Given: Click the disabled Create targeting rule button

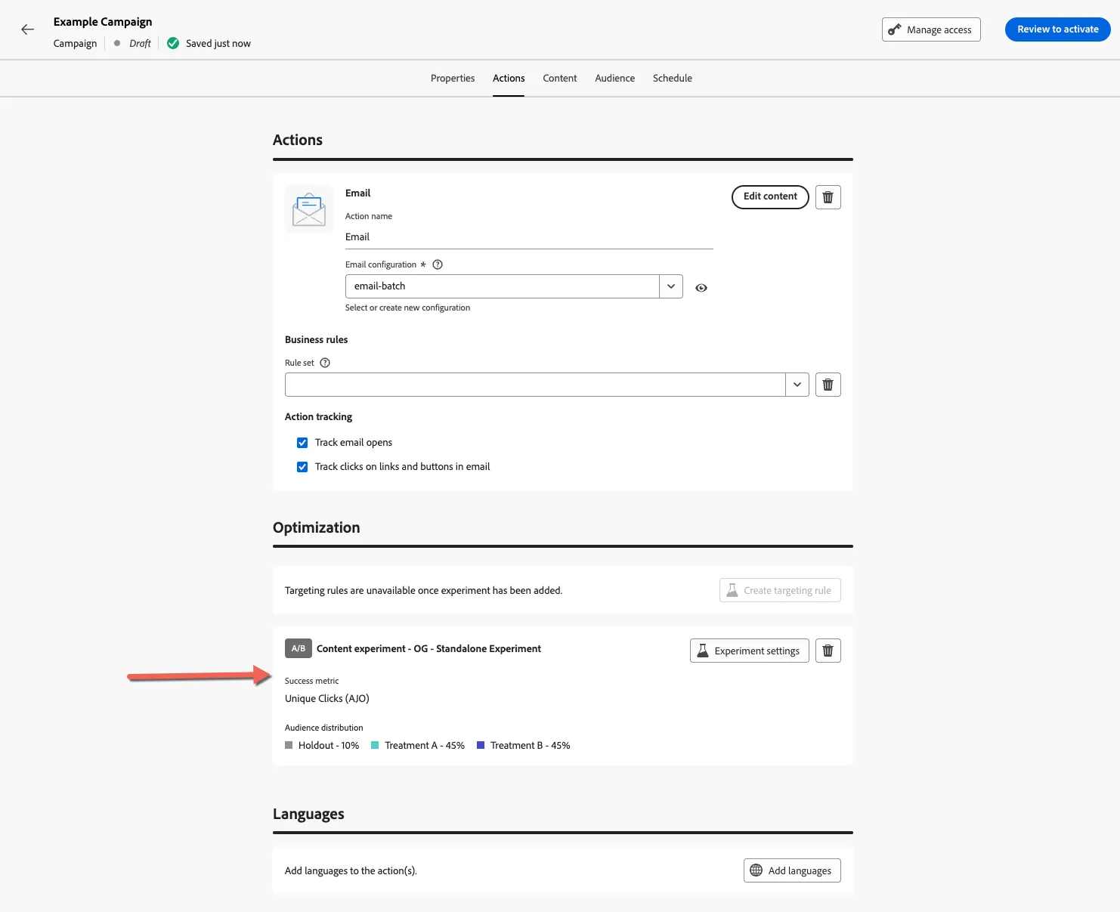Looking at the screenshot, I should click(780, 590).
